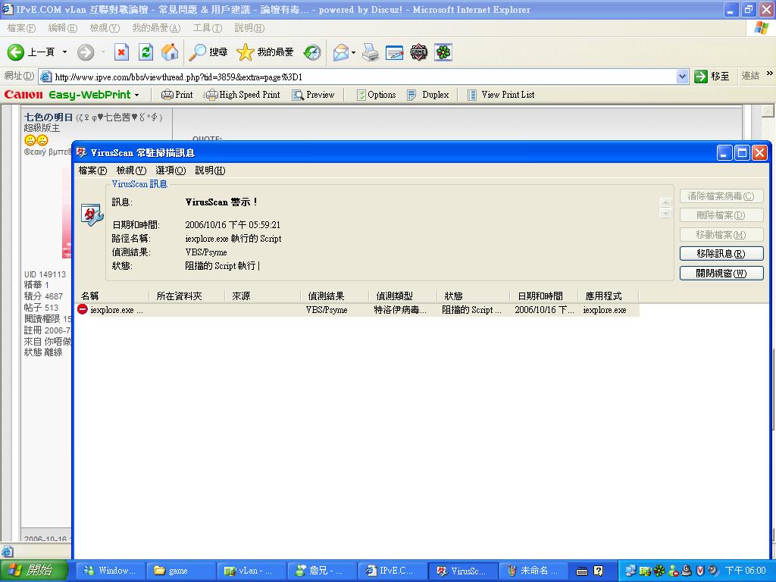Refresh the page with the Refresh icon
776x582 pixels.
[x=146, y=52]
